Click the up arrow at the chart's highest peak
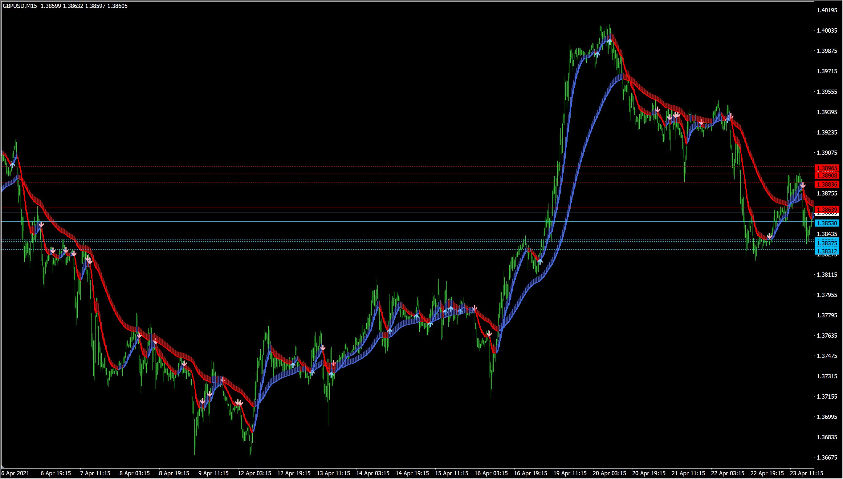The image size is (843, 479). (x=610, y=42)
